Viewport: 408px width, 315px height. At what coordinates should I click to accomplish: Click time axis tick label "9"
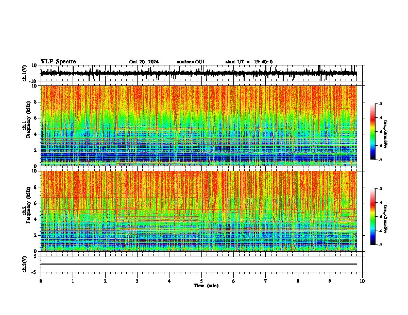pos(330,281)
